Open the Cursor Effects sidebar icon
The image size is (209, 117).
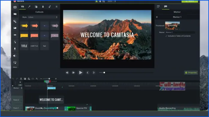pyautogui.click(x=15, y=42)
